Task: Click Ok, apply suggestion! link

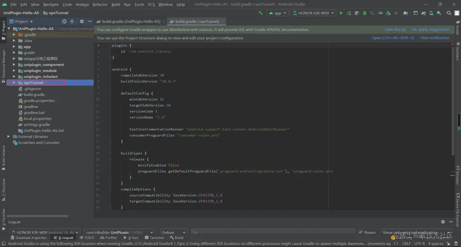Action: click(x=431, y=29)
